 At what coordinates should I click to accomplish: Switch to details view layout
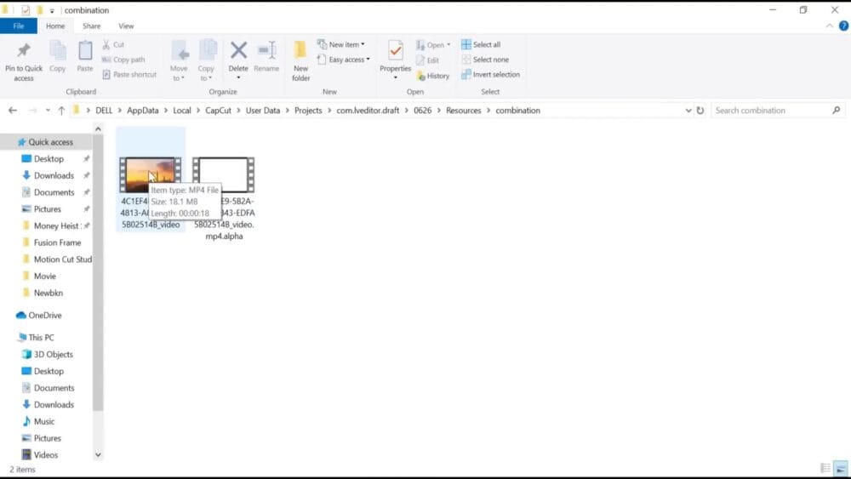[825, 468]
